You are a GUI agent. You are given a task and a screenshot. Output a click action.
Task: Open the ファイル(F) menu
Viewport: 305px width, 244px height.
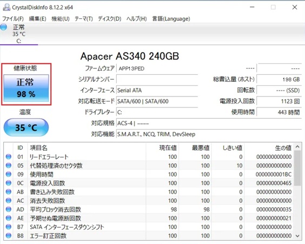tap(13, 19)
